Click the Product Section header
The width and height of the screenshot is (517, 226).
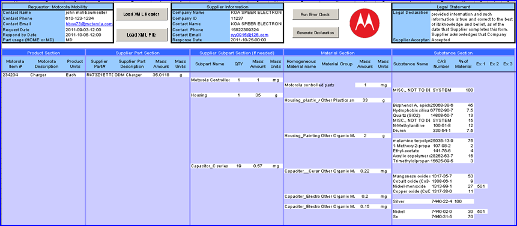(x=43, y=53)
